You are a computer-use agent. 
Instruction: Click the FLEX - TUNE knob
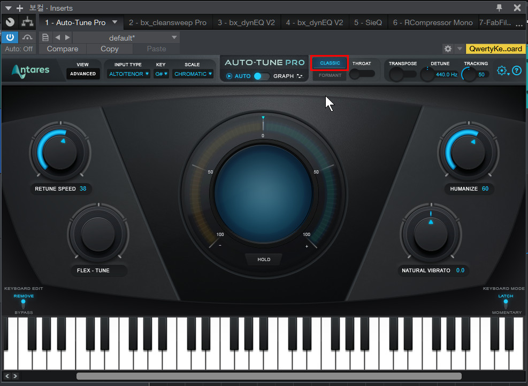coord(98,234)
